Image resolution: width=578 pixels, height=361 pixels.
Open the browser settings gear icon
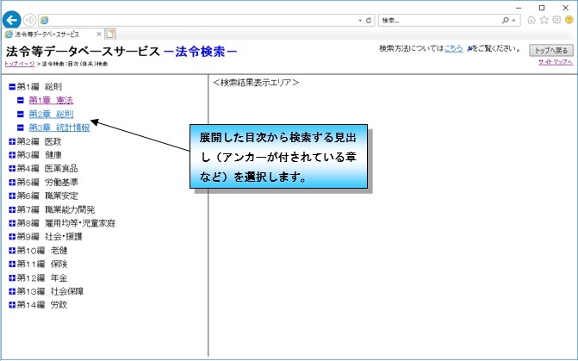(556, 19)
